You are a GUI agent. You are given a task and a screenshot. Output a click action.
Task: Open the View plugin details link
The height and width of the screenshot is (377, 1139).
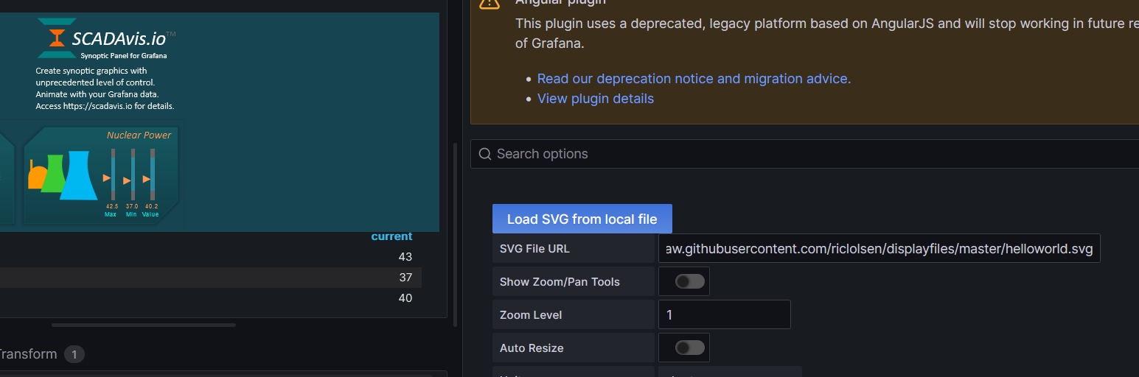[x=595, y=99]
